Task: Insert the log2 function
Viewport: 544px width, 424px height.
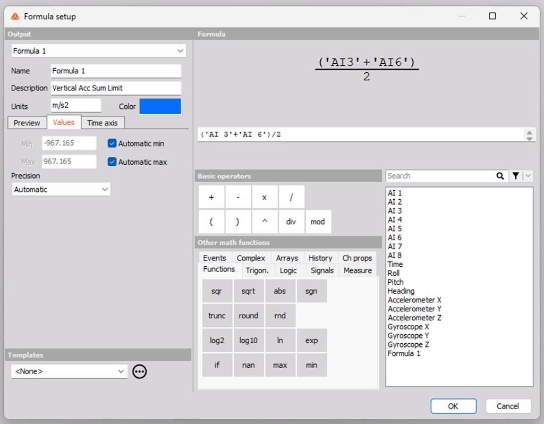Action: (x=217, y=341)
